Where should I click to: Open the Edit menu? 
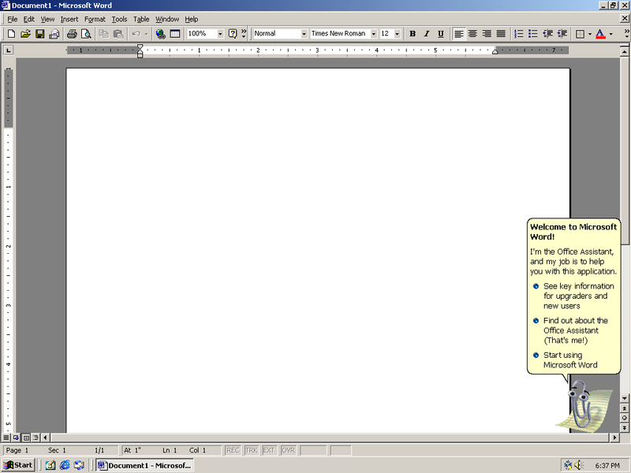29,19
